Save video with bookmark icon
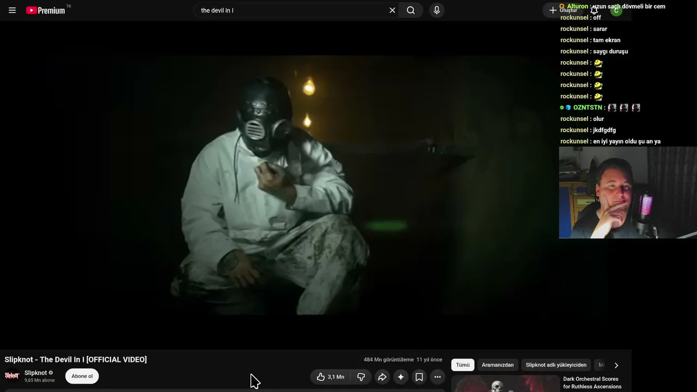Image resolution: width=697 pixels, height=392 pixels. (419, 377)
